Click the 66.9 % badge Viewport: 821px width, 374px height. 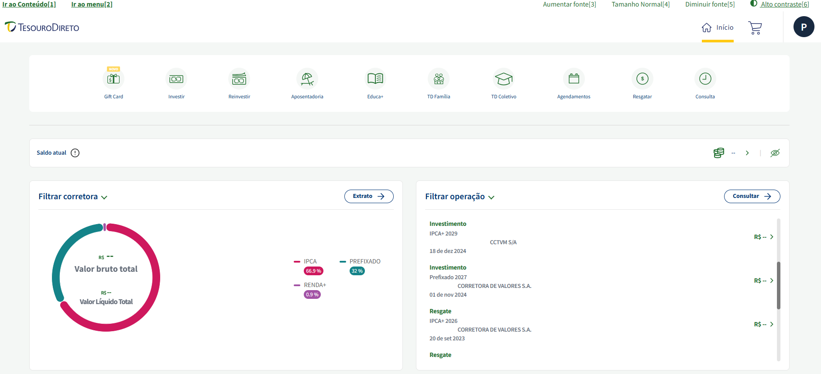click(313, 271)
